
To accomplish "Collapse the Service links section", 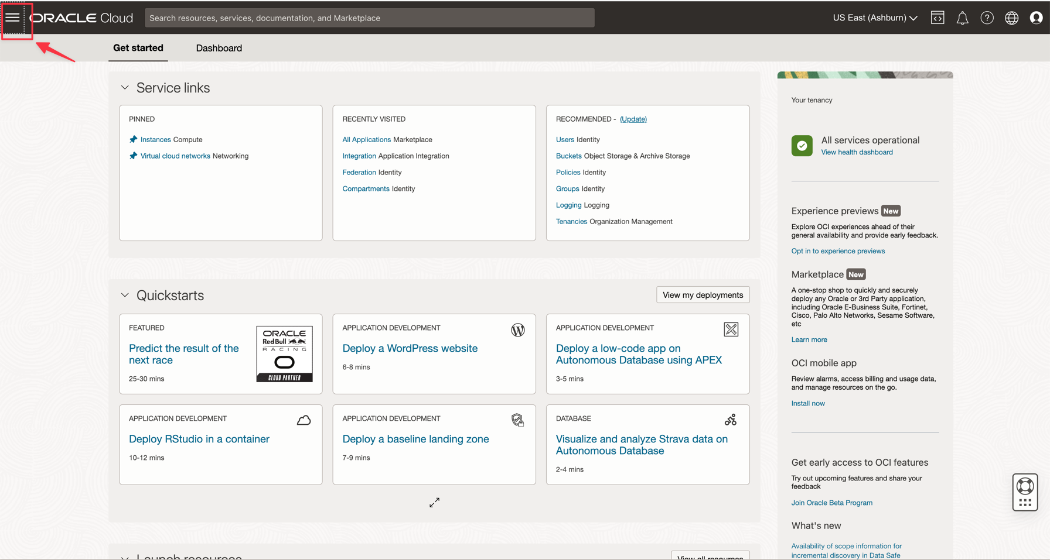I will coord(125,88).
